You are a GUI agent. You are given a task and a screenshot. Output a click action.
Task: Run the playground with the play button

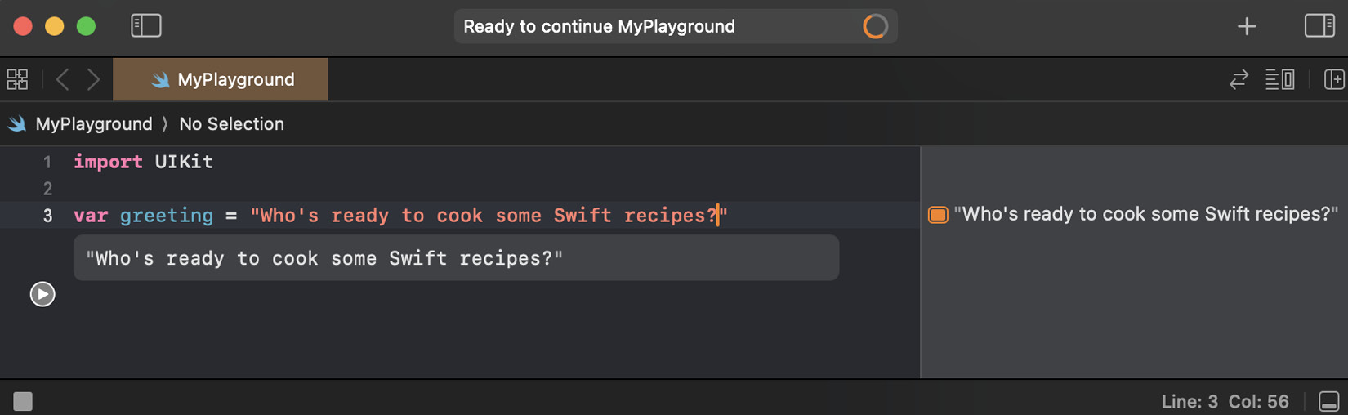point(42,294)
